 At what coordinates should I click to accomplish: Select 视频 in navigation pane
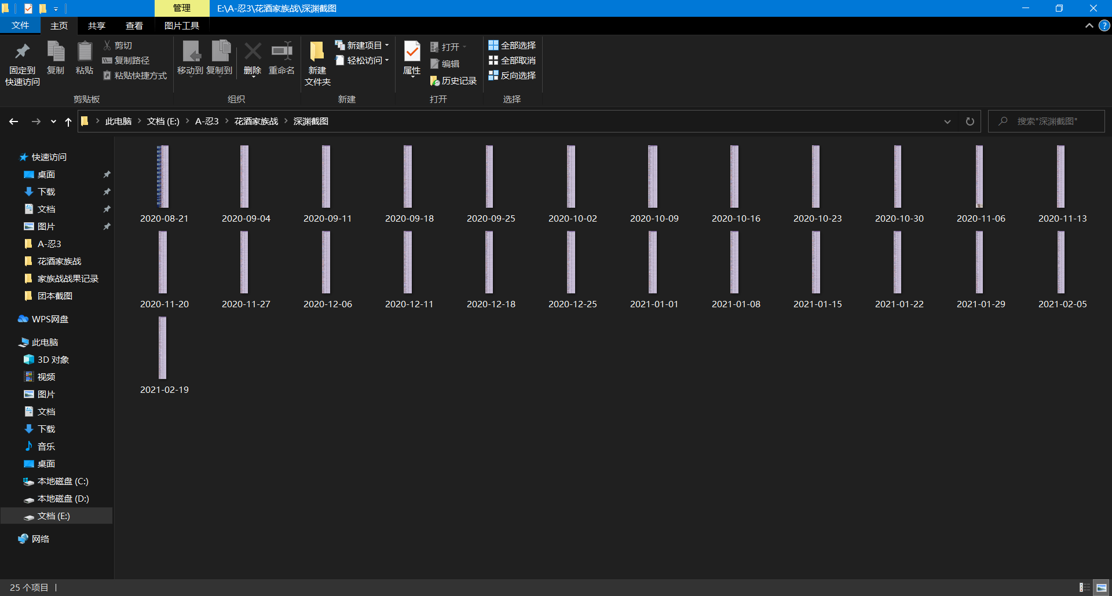pos(46,377)
